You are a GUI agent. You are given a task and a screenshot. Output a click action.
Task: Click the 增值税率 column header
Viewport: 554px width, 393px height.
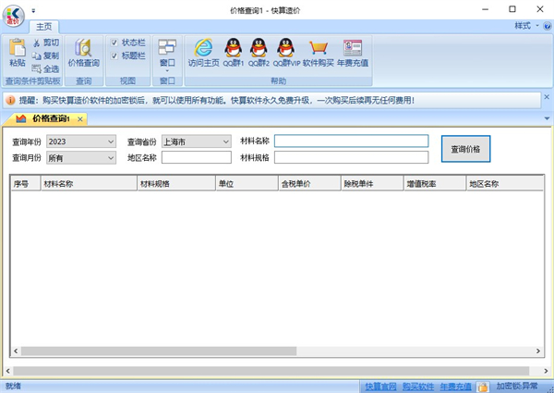(x=435, y=184)
